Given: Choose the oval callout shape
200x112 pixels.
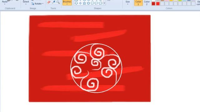Looking at the screenshot, I should tap(97, 3).
